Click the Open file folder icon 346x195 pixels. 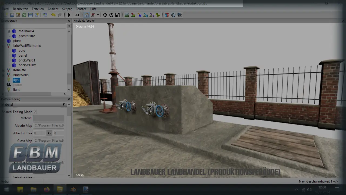pyautogui.click(x=12, y=15)
